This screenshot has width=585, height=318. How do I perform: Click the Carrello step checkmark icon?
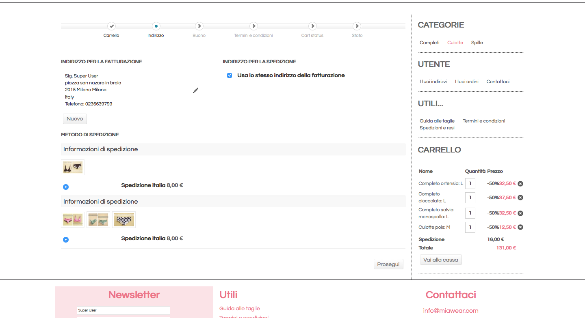tap(111, 26)
